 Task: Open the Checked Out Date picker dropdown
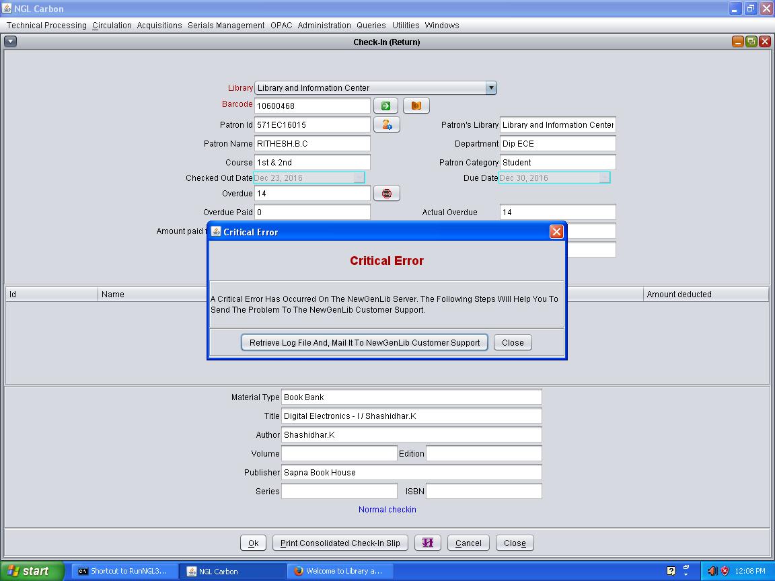359,178
